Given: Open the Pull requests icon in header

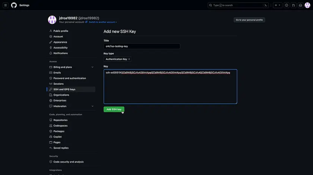Looking at the screenshot, I should (x=294, y=5).
